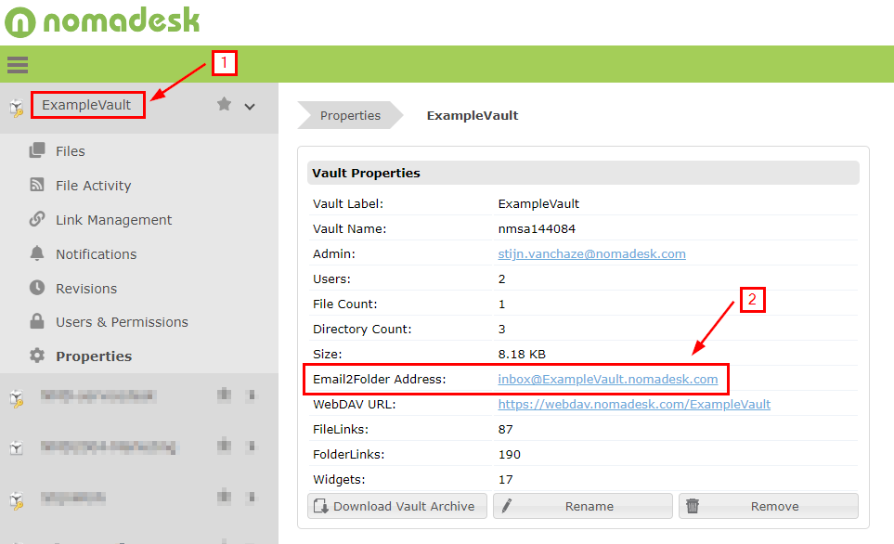Toggle star on first blurred vault
This screenshot has height=544, width=894.
(x=224, y=395)
